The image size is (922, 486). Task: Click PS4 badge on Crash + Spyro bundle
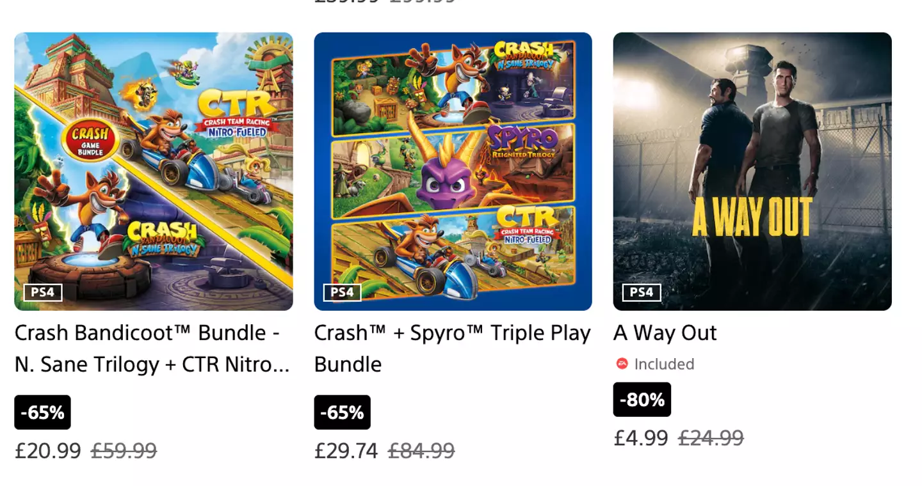click(342, 293)
